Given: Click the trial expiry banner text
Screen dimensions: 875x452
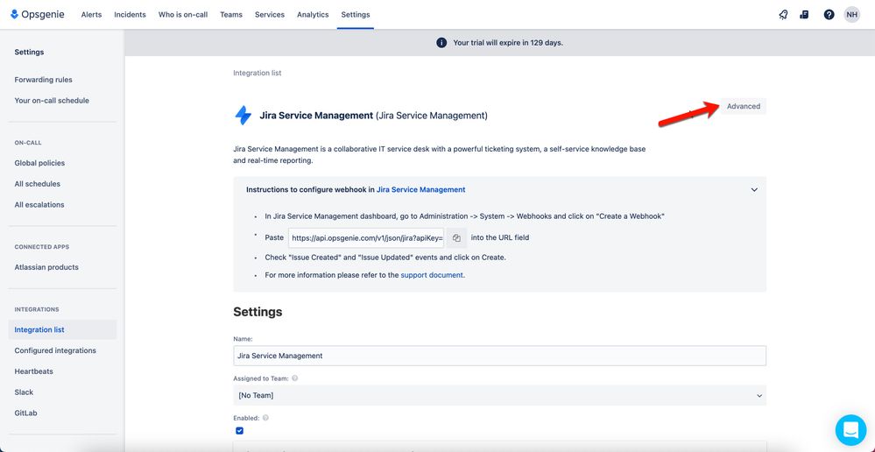Looking at the screenshot, I should point(508,42).
